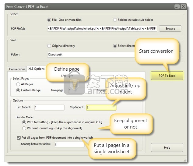This screenshot has width=193, height=166.
Task: Open the XLS Options tab
Action: [x=37, y=69]
